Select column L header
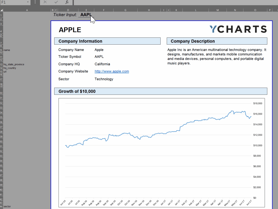 click(x=196, y=10)
